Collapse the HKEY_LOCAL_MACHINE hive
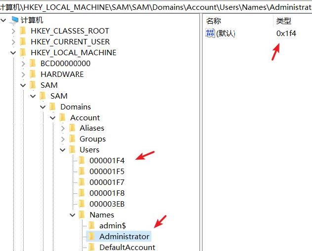Screen dimensions: 312x251 (13, 53)
